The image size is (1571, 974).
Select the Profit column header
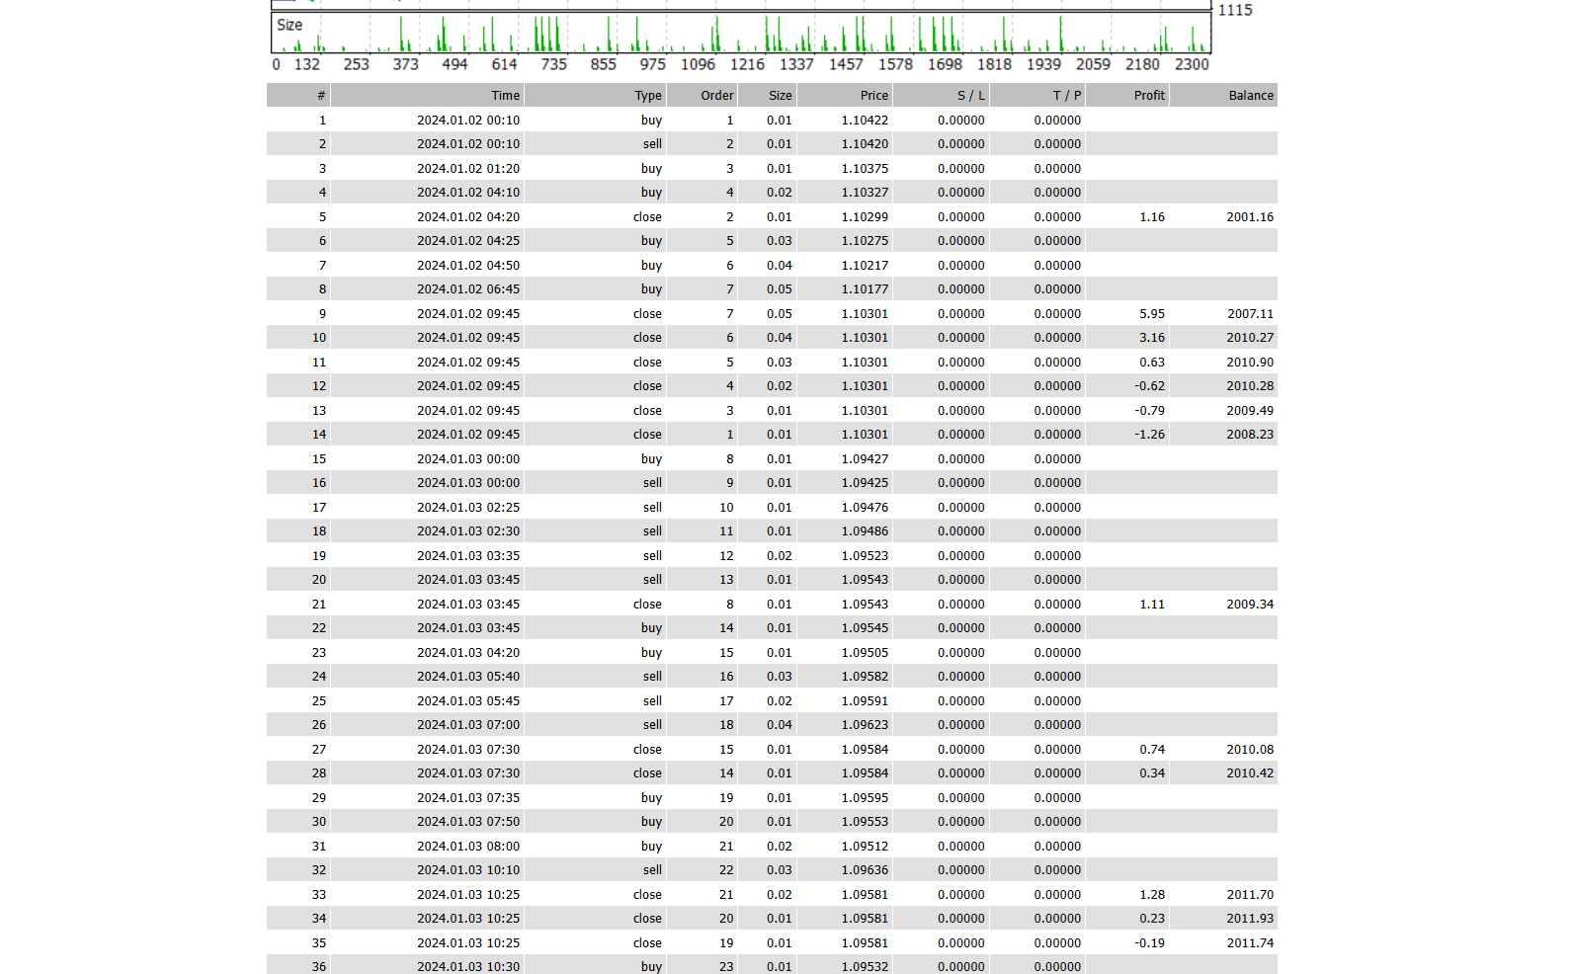pyautogui.click(x=1149, y=96)
